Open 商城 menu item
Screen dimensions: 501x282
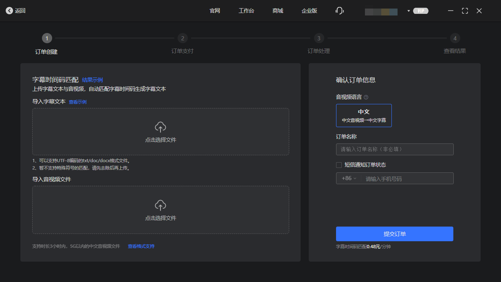point(278,11)
